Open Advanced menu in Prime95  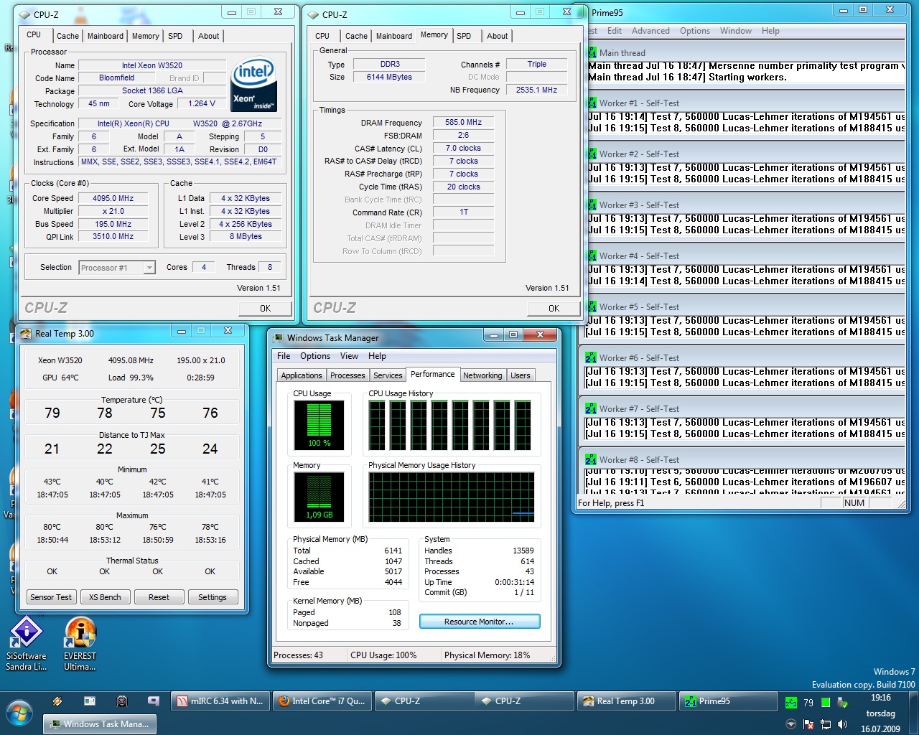click(x=650, y=31)
